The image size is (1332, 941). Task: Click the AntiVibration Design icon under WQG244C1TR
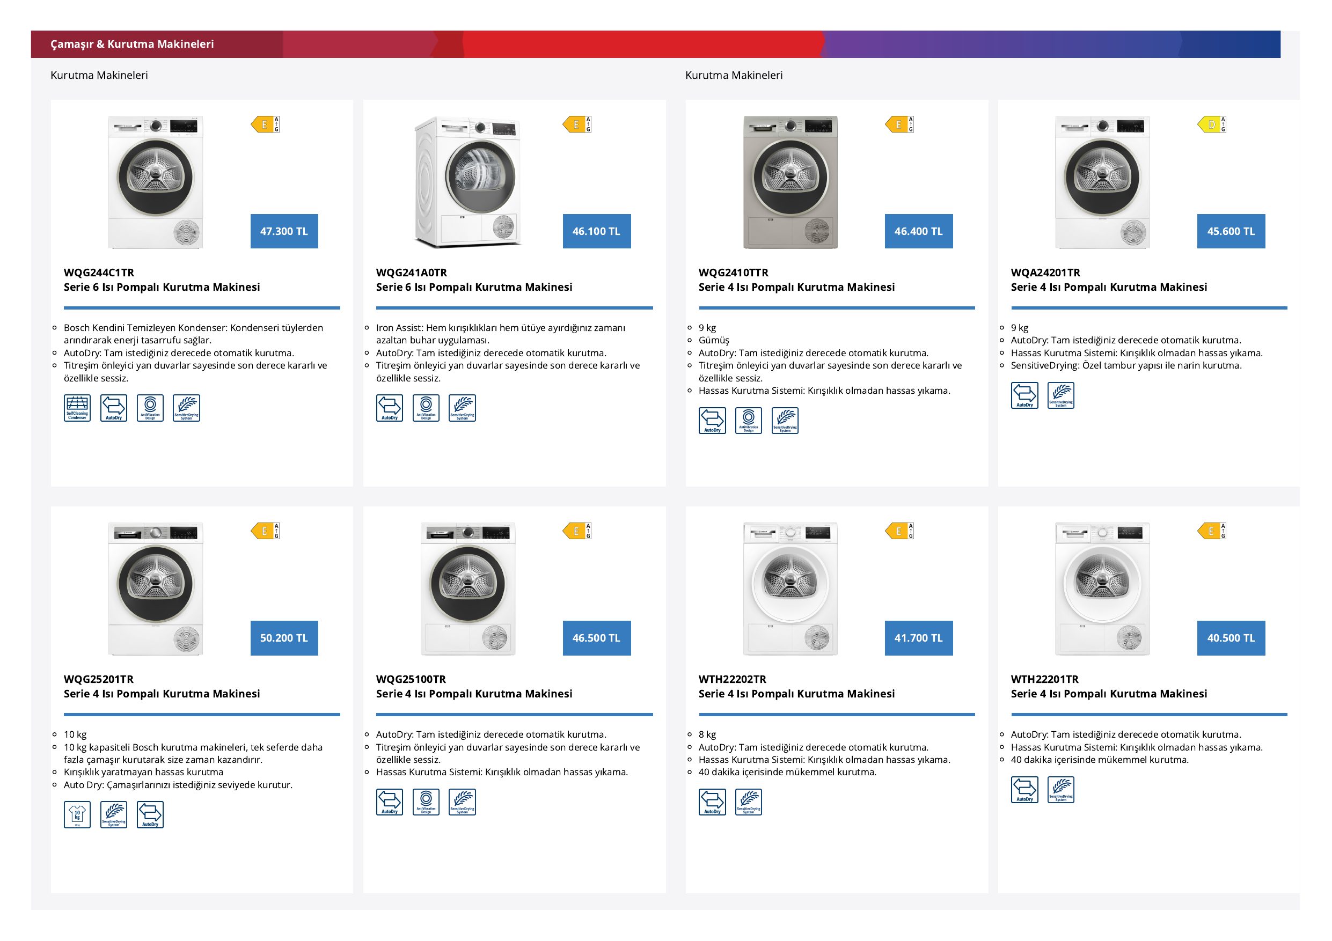150,408
